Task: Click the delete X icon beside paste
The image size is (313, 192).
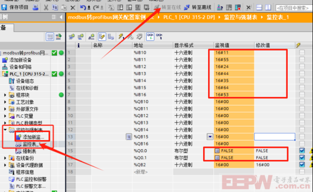Action: (x=73, y=8)
